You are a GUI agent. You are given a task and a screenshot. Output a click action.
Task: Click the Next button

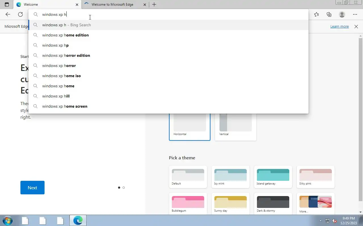click(32, 188)
